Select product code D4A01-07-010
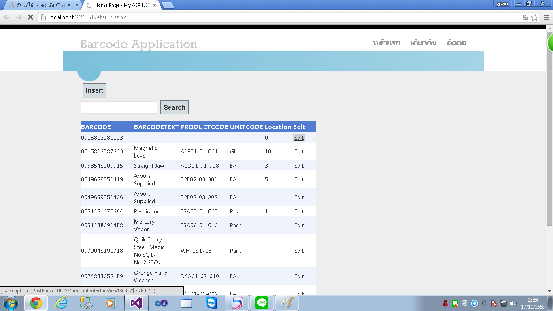Viewport: 553px width, 311px height. (200, 276)
